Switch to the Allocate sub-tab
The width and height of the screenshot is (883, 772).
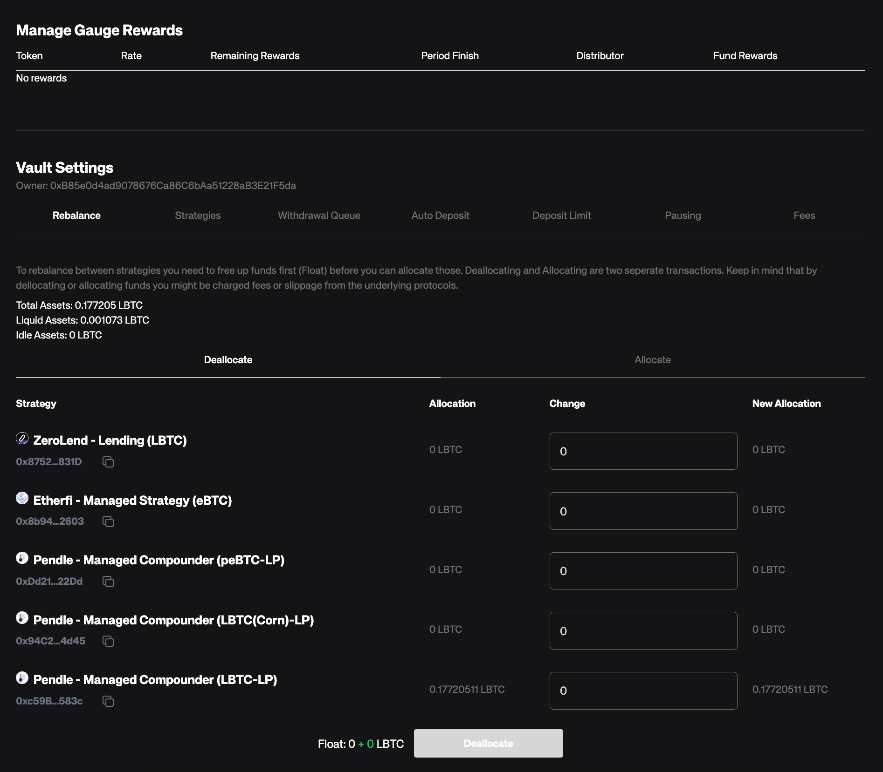click(652, 360)
